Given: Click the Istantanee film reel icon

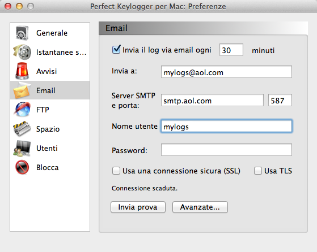Looking at the screenshot, I should (22, 52).
